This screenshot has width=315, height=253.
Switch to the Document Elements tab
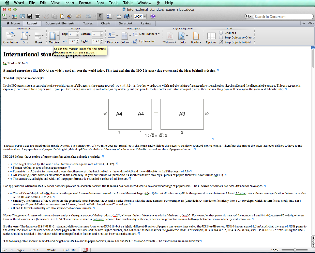(60, 23)
